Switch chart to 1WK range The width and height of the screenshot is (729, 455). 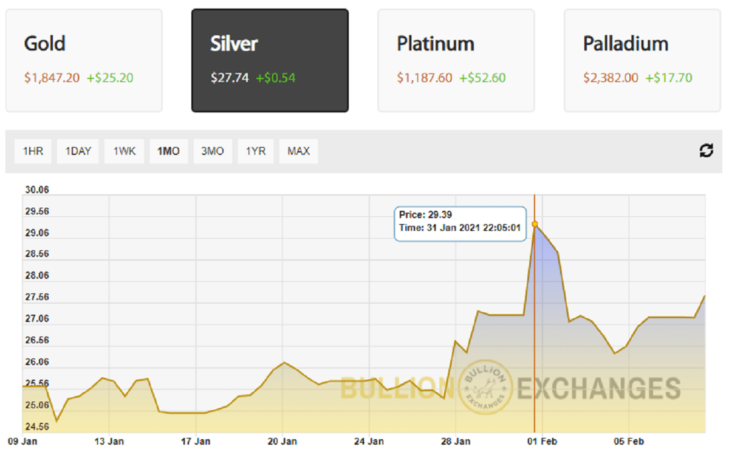124,151
